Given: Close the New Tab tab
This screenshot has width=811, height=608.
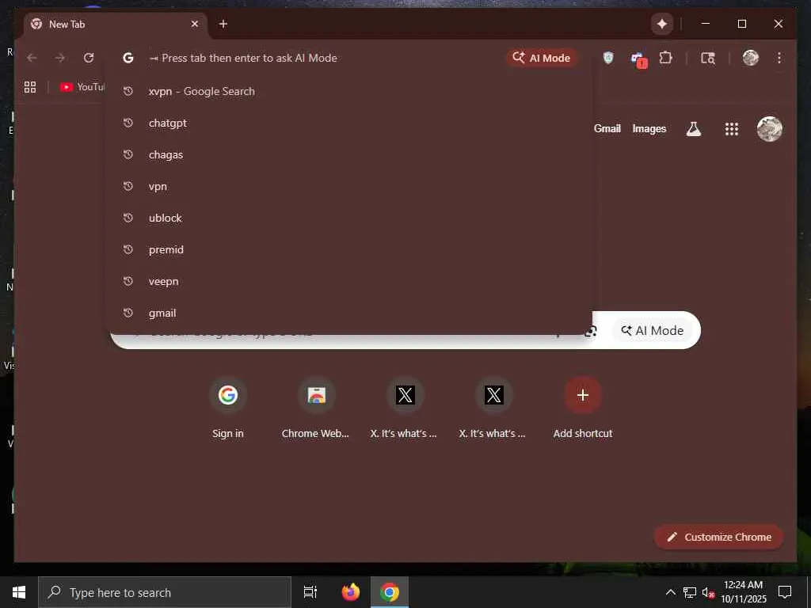Looking at the screenshot, I should (x=195, y=24).
